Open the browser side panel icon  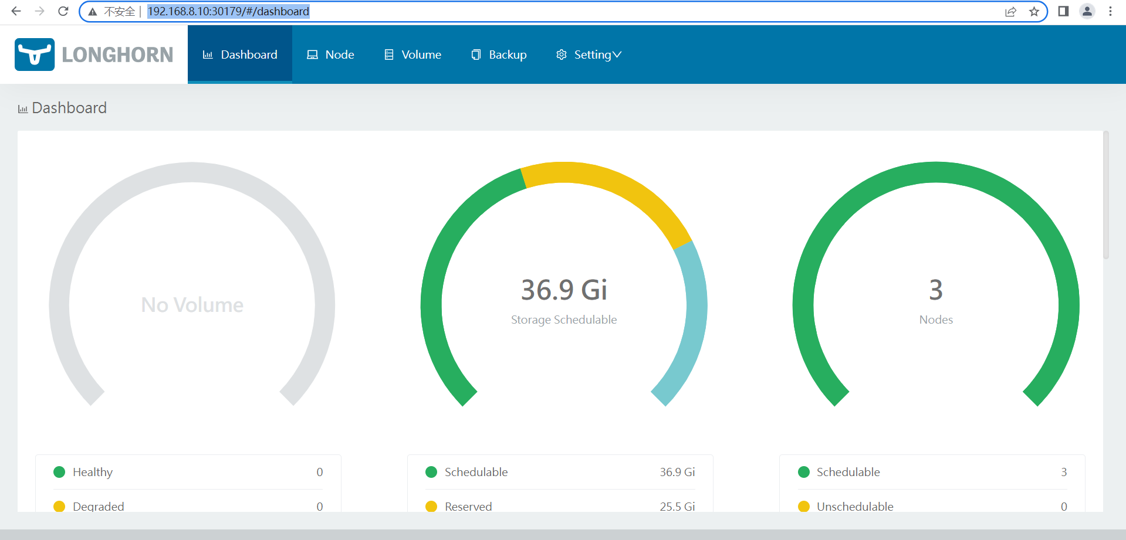(x=1063, y=11)
